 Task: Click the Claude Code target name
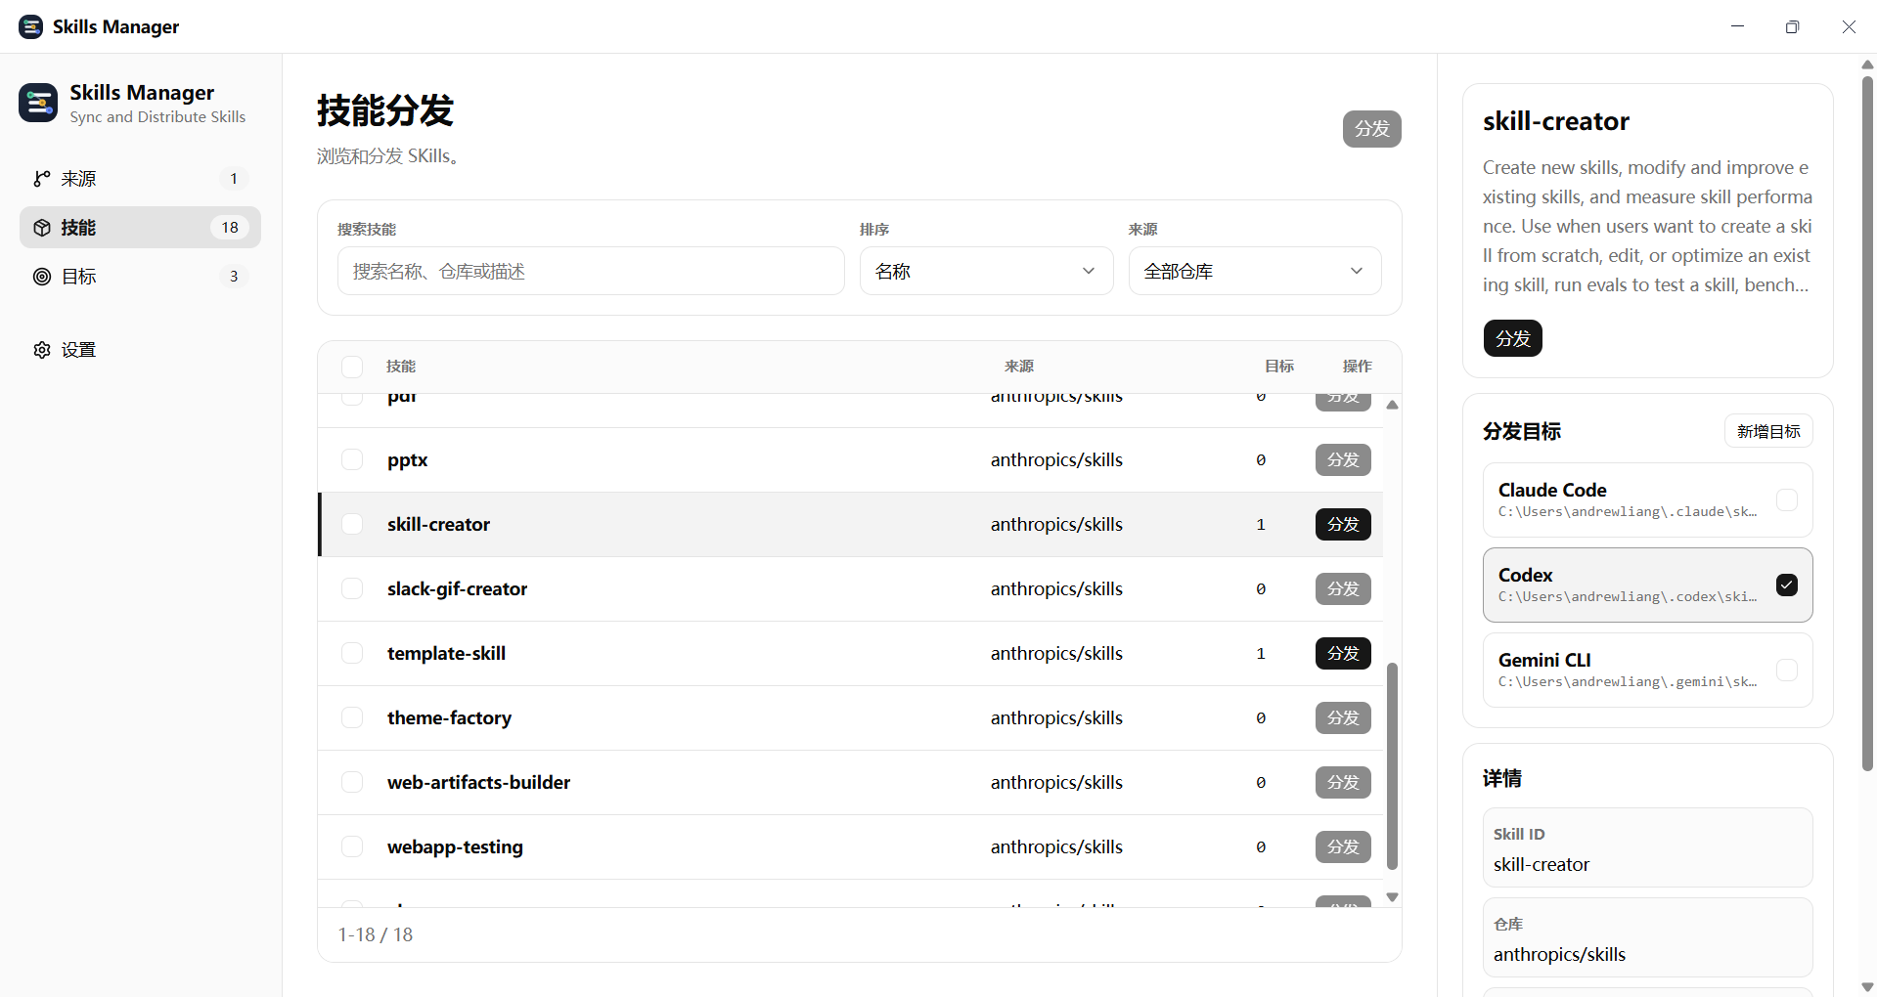click(1552, 490)
